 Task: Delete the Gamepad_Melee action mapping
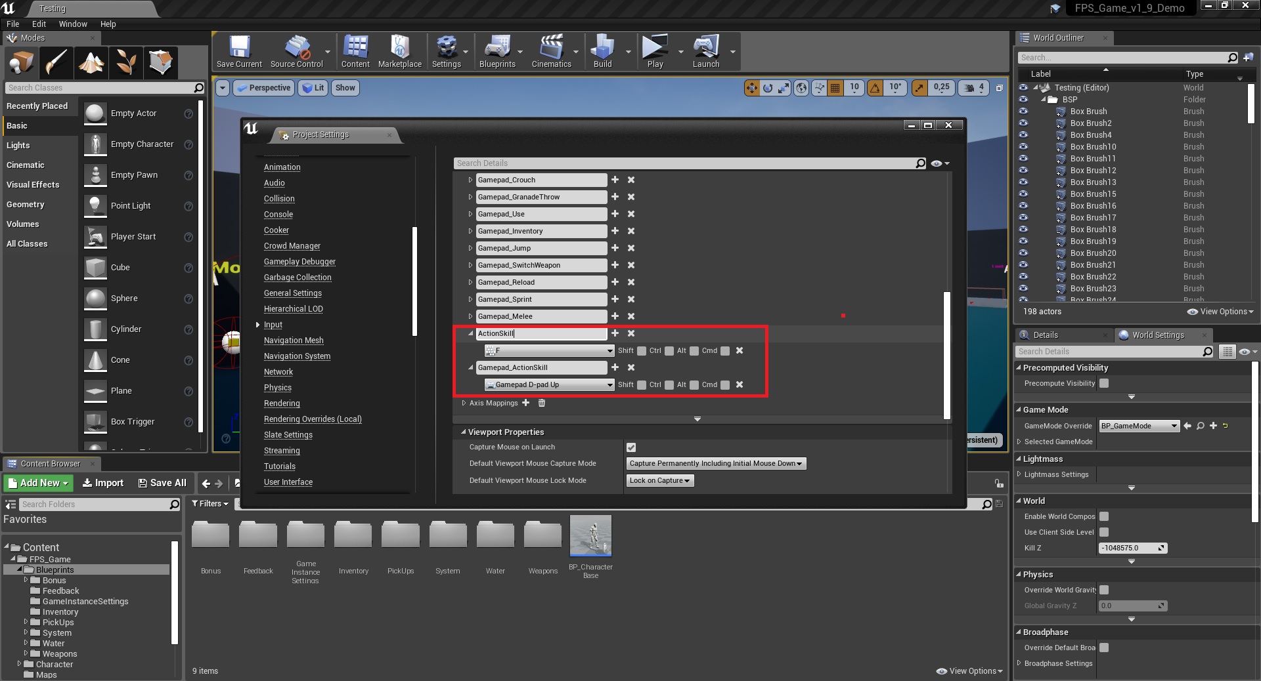[x=630, y=316]
